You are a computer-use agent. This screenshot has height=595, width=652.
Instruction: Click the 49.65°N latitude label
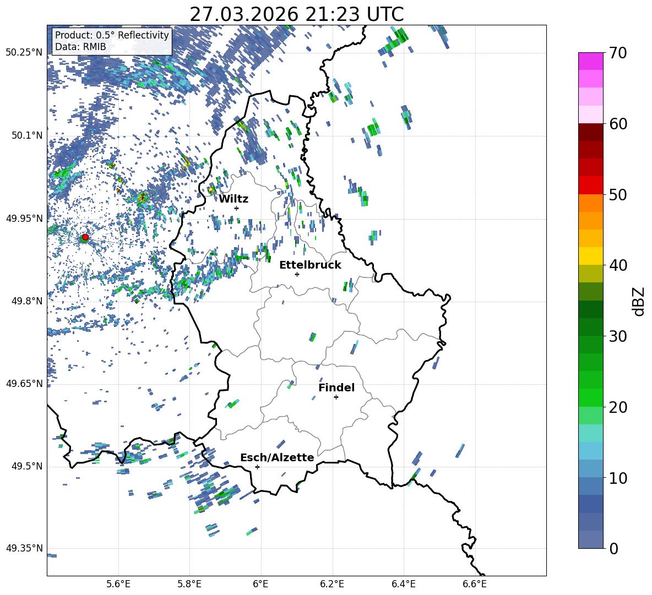click(x=24, y=384)
